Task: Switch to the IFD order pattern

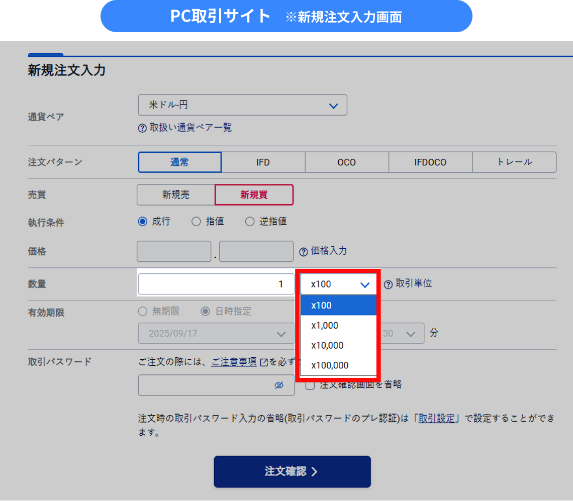Action: click(263, 162)
